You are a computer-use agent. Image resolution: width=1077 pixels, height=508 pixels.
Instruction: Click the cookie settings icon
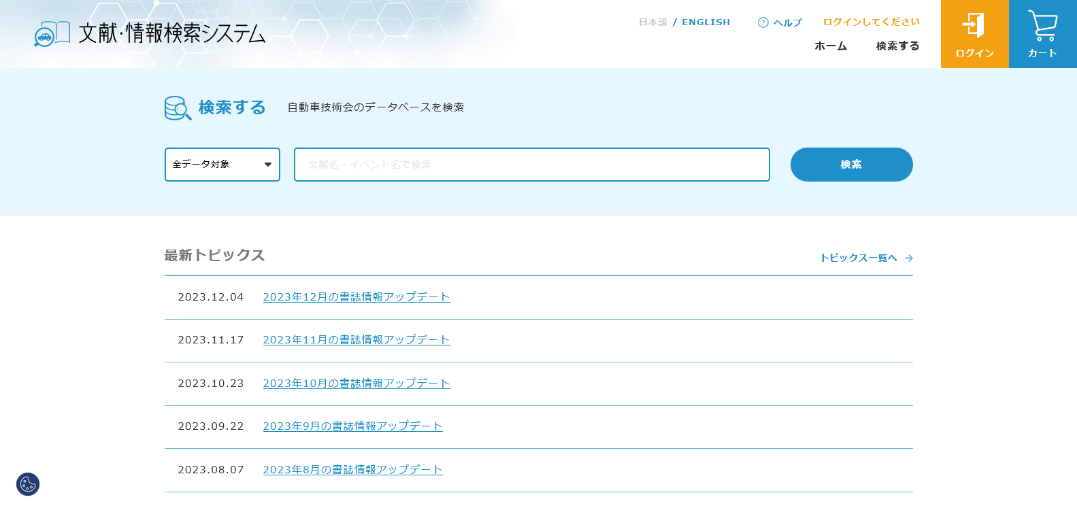[x=28, y=484]
